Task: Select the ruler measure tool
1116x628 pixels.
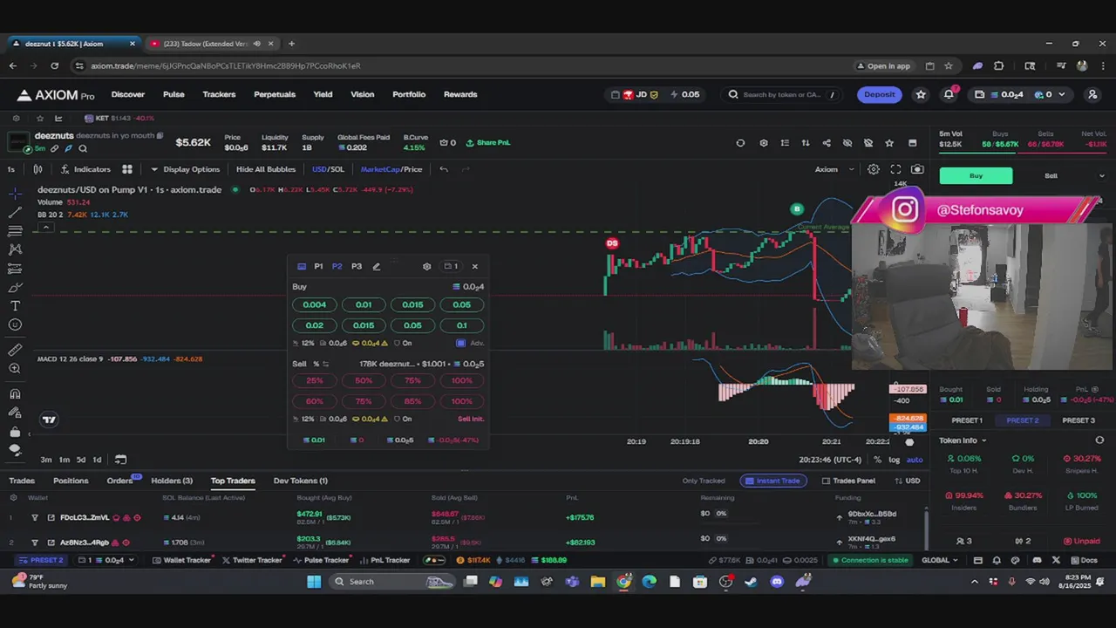Action: pos(15,350)
